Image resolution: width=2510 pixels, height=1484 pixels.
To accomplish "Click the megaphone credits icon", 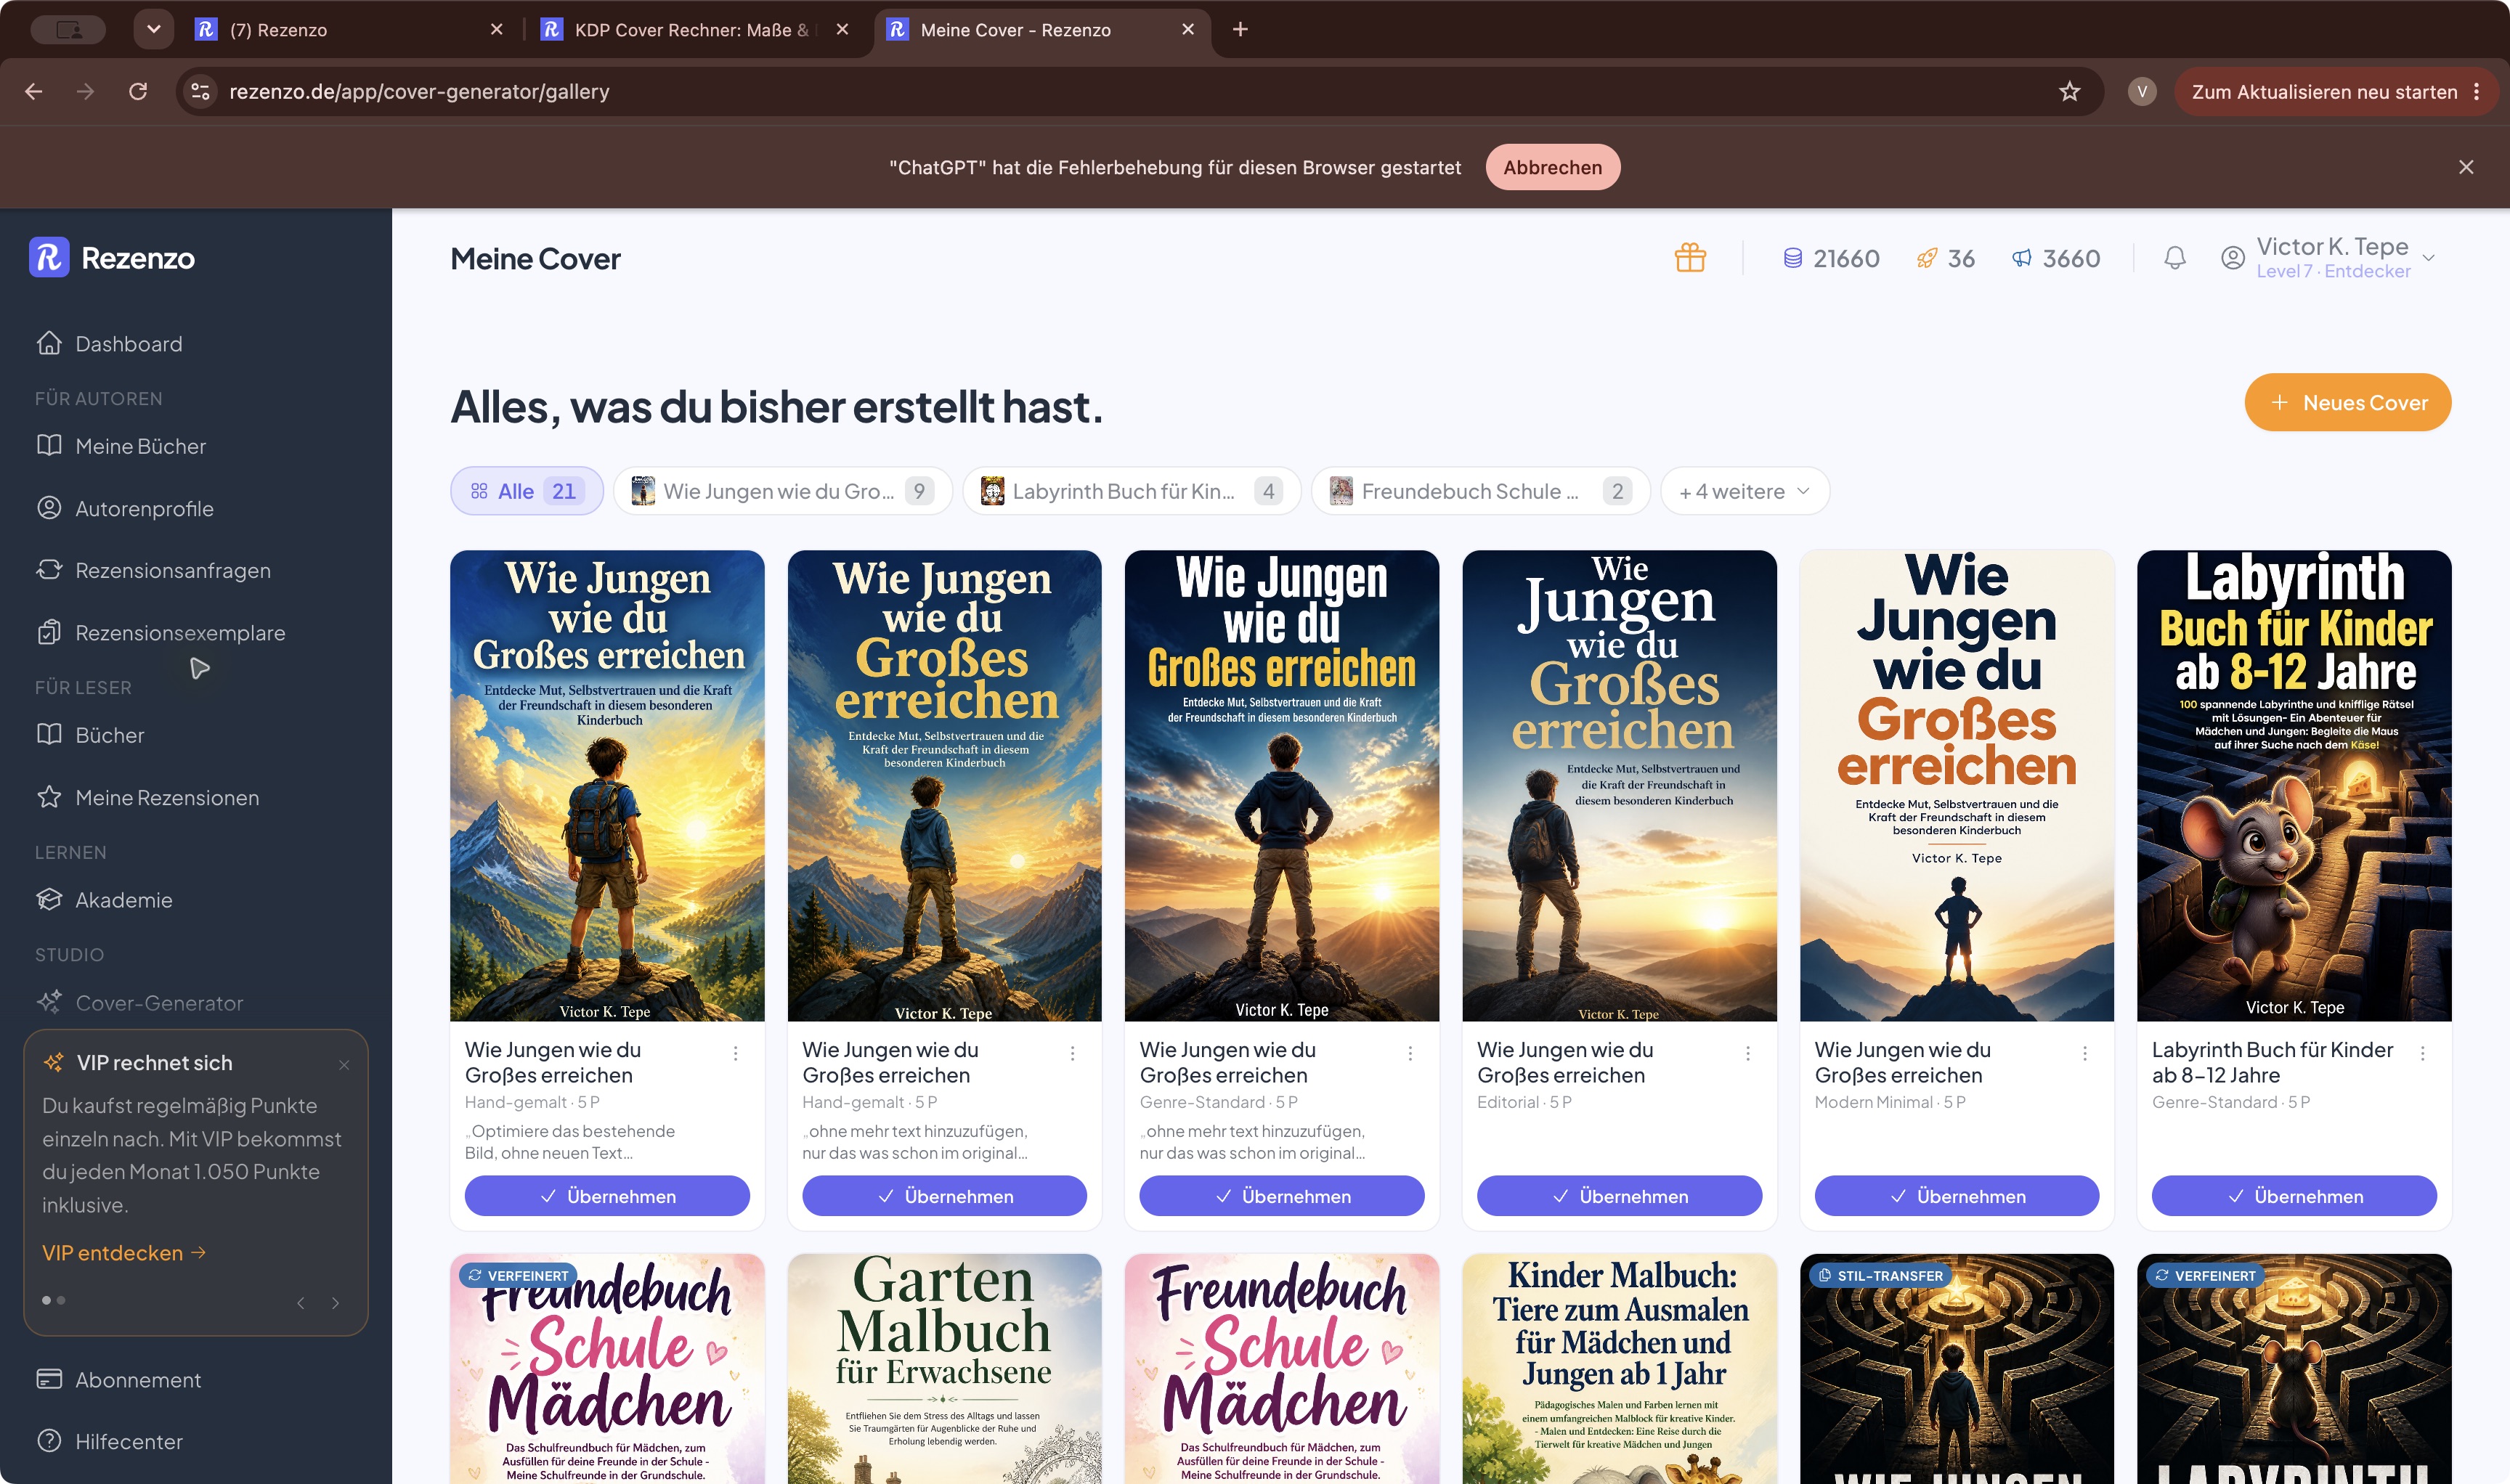I will [x=2022, y=258].
